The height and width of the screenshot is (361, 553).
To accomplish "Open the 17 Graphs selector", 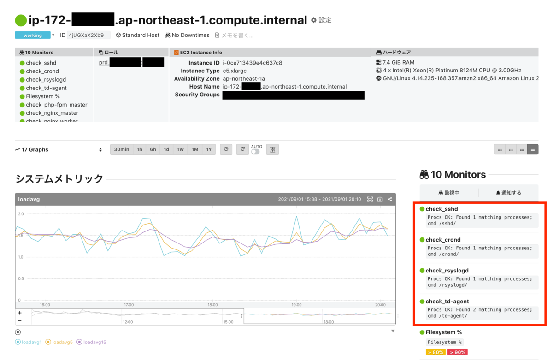I will tap(59, 150).
